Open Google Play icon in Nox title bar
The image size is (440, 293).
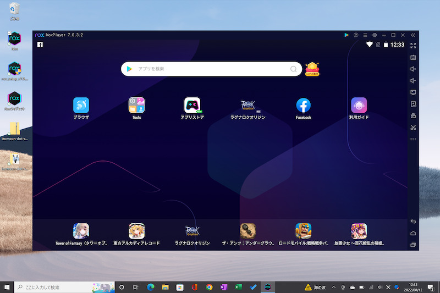346,35
